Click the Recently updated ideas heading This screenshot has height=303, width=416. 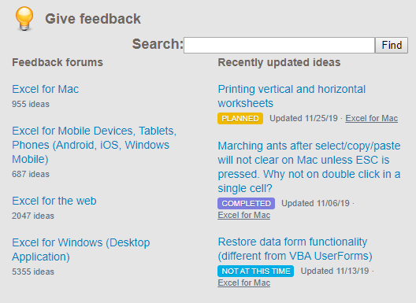click(279, 62)
